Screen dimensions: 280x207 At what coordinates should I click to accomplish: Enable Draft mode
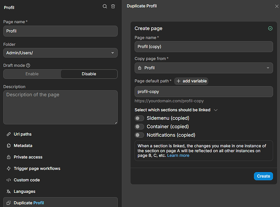(32, 74)
